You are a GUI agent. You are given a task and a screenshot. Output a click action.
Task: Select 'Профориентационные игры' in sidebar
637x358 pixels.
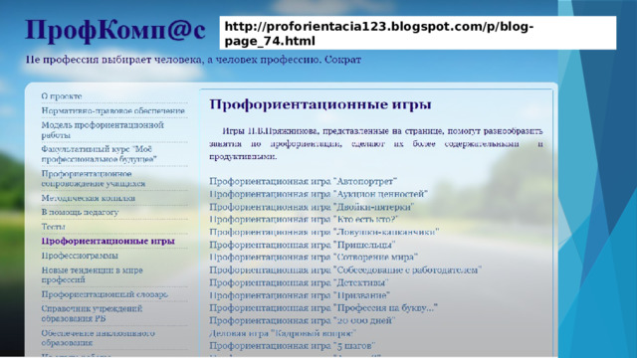[x=108, y=241]
